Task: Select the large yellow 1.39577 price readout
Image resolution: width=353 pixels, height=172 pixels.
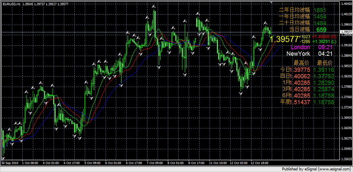Action: (x=284, y=39)
